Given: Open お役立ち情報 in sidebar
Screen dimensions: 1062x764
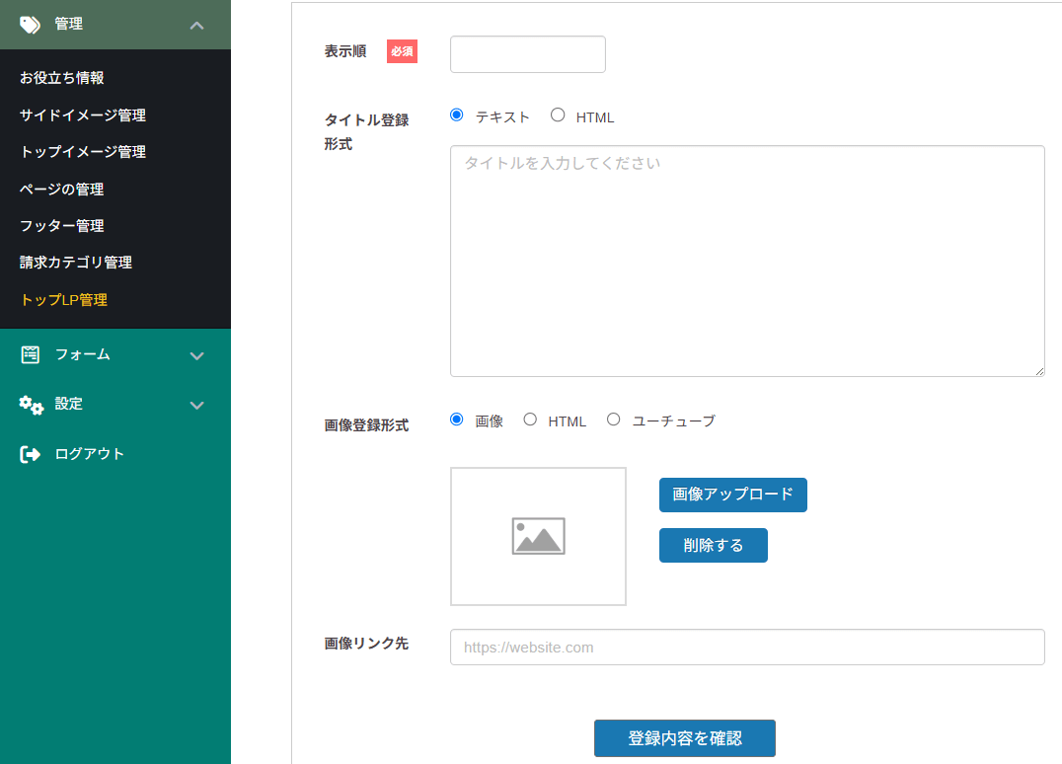Looking at the screenshot, I should click(61, 78).
